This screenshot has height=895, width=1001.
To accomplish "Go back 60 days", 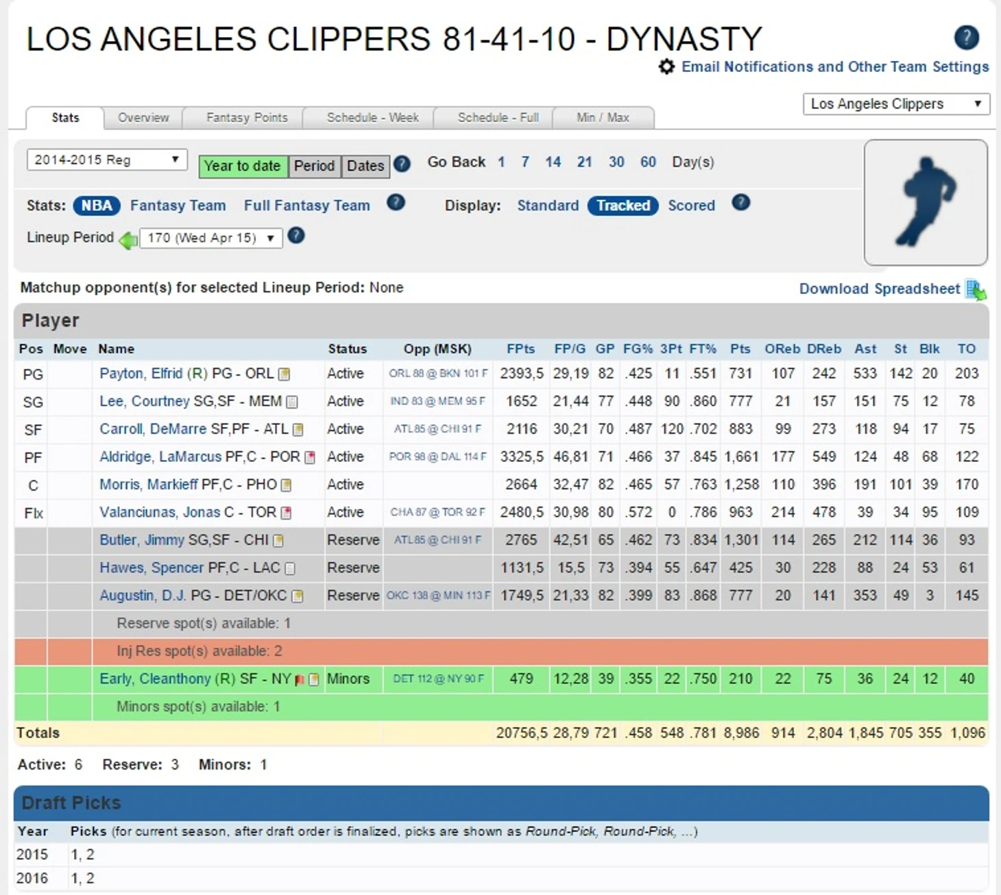I will [649, 162].
